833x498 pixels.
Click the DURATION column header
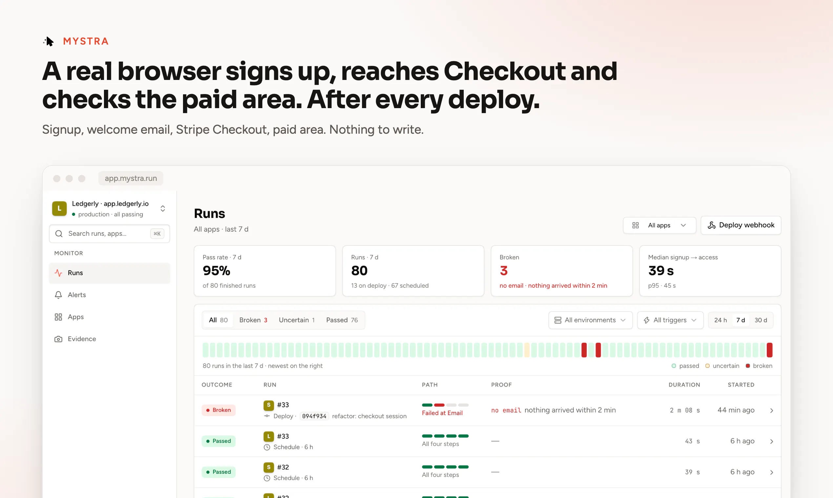(684, 385)
